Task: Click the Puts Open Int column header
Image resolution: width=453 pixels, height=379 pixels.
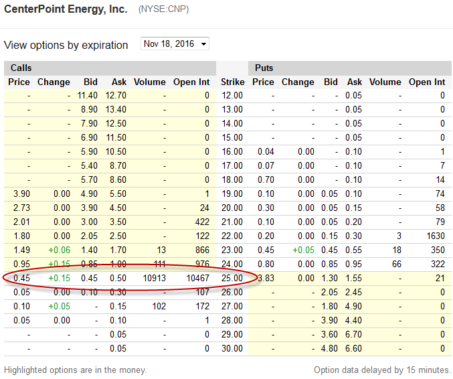Action: (427, 82)
